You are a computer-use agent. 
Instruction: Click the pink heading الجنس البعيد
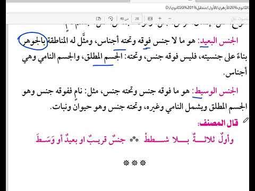pos(218,41)
